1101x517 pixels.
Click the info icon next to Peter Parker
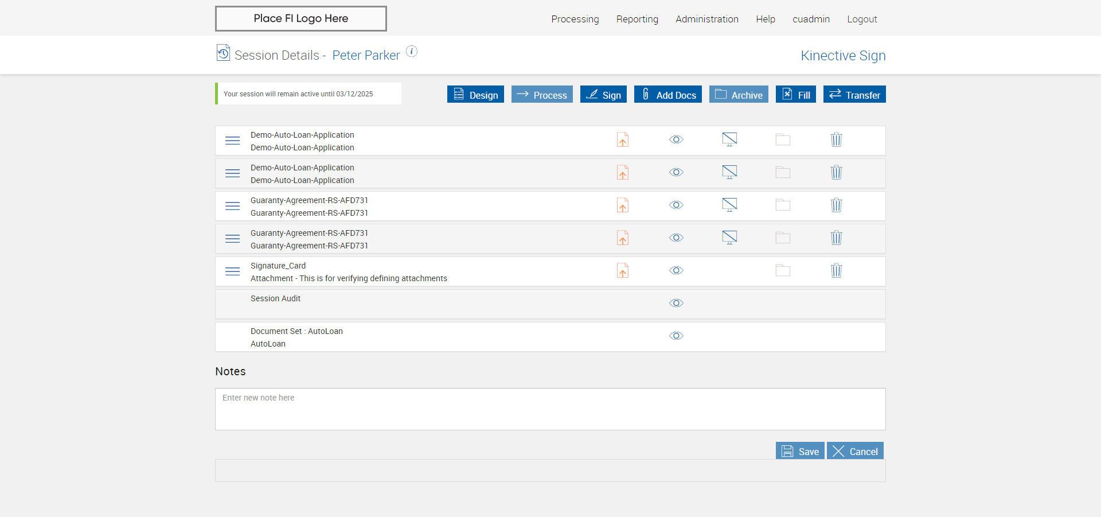pos(412,52)
